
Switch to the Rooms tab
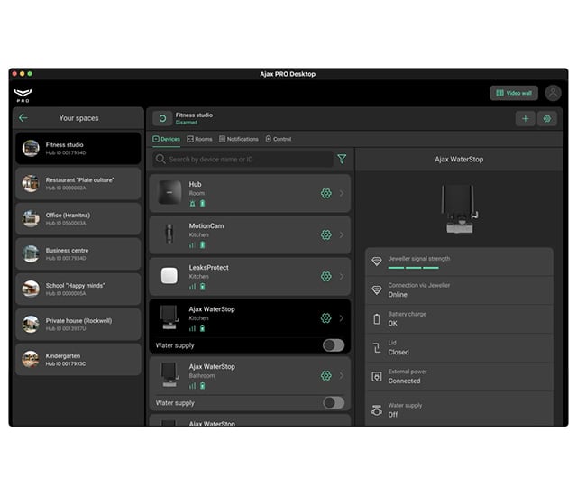(199, 139)
